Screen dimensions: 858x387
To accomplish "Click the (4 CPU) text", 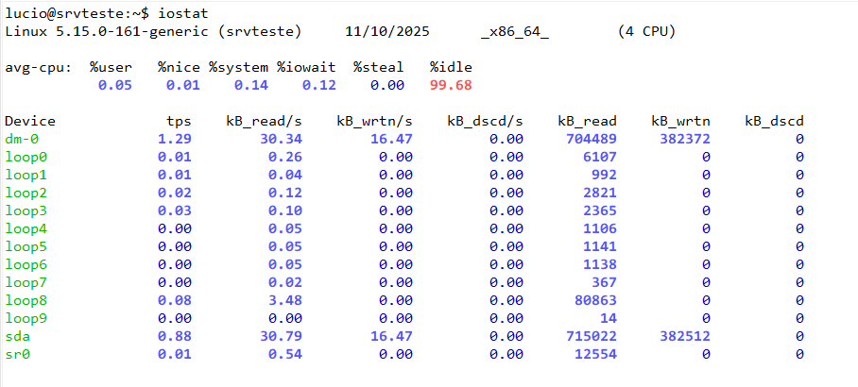I will [646, 32].
